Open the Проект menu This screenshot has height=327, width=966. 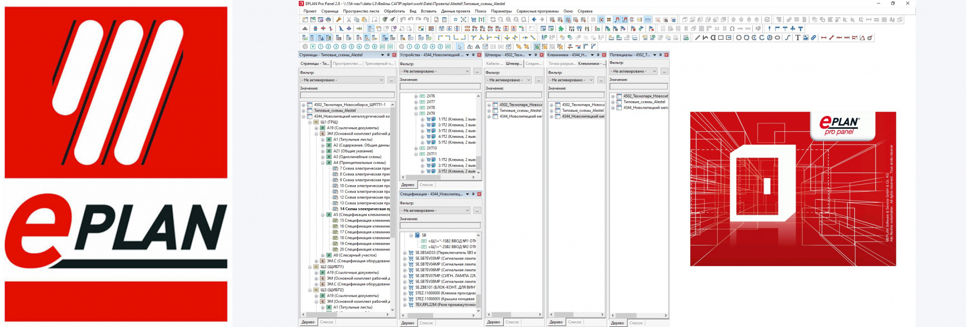click(x=310, y=11)
